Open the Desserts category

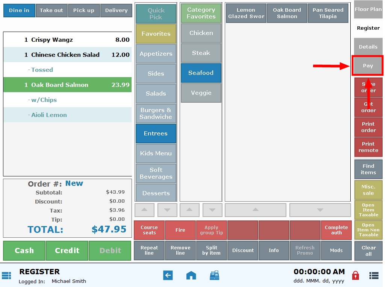tap(156, 193)
